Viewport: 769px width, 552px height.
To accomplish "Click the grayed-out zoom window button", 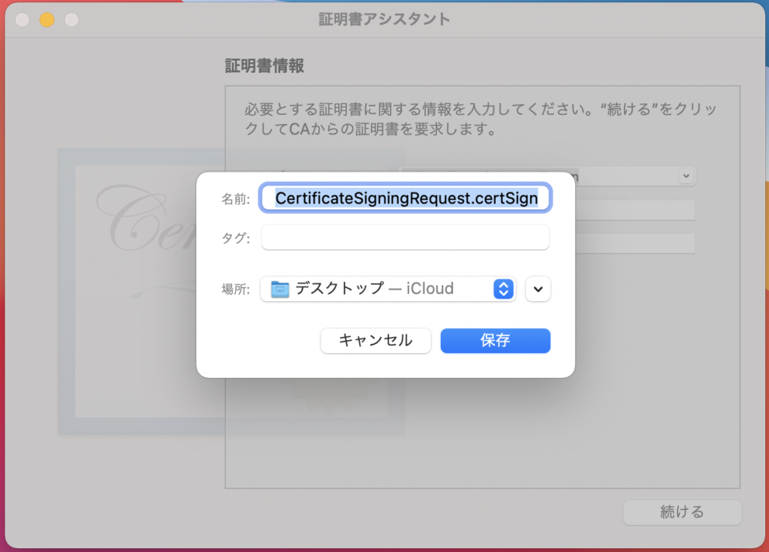I will 71,20.
